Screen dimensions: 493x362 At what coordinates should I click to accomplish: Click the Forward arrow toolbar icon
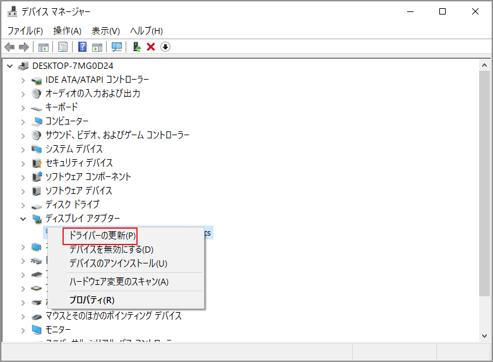pyautogui.click(x=24, y=47)
